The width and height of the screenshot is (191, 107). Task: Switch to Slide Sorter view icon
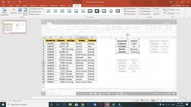tap(157, 101)
